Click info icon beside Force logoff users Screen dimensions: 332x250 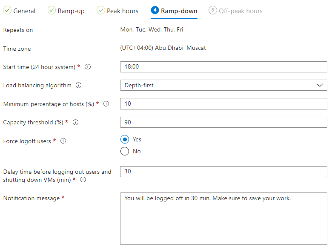[63, 141]
